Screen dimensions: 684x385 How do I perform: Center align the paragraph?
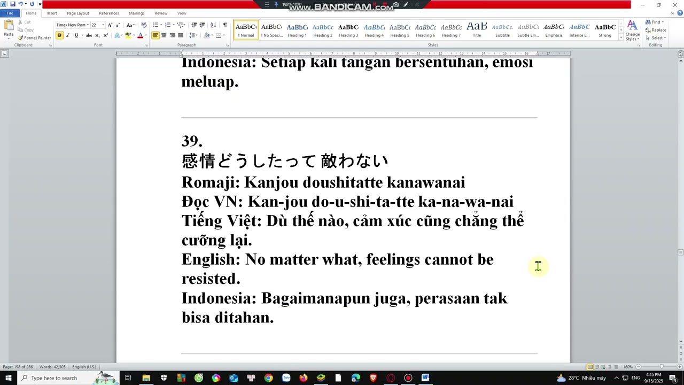coord(164,35)
